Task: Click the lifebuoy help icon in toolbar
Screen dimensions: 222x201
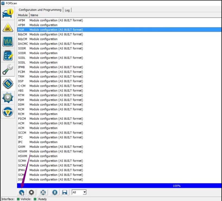Action: pos(43,192)
